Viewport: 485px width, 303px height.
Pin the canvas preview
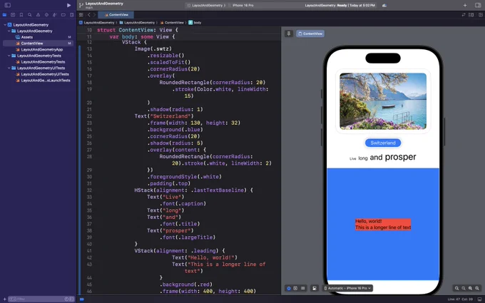289,34
